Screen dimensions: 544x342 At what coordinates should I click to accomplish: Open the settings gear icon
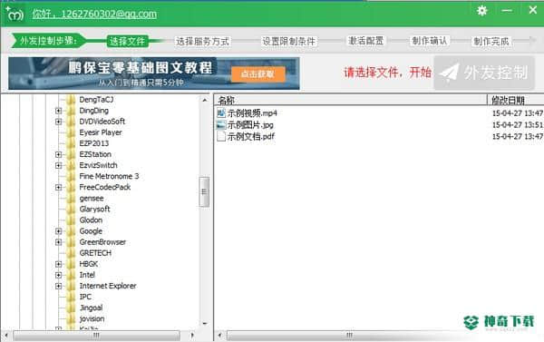click(x=482, y=10)
